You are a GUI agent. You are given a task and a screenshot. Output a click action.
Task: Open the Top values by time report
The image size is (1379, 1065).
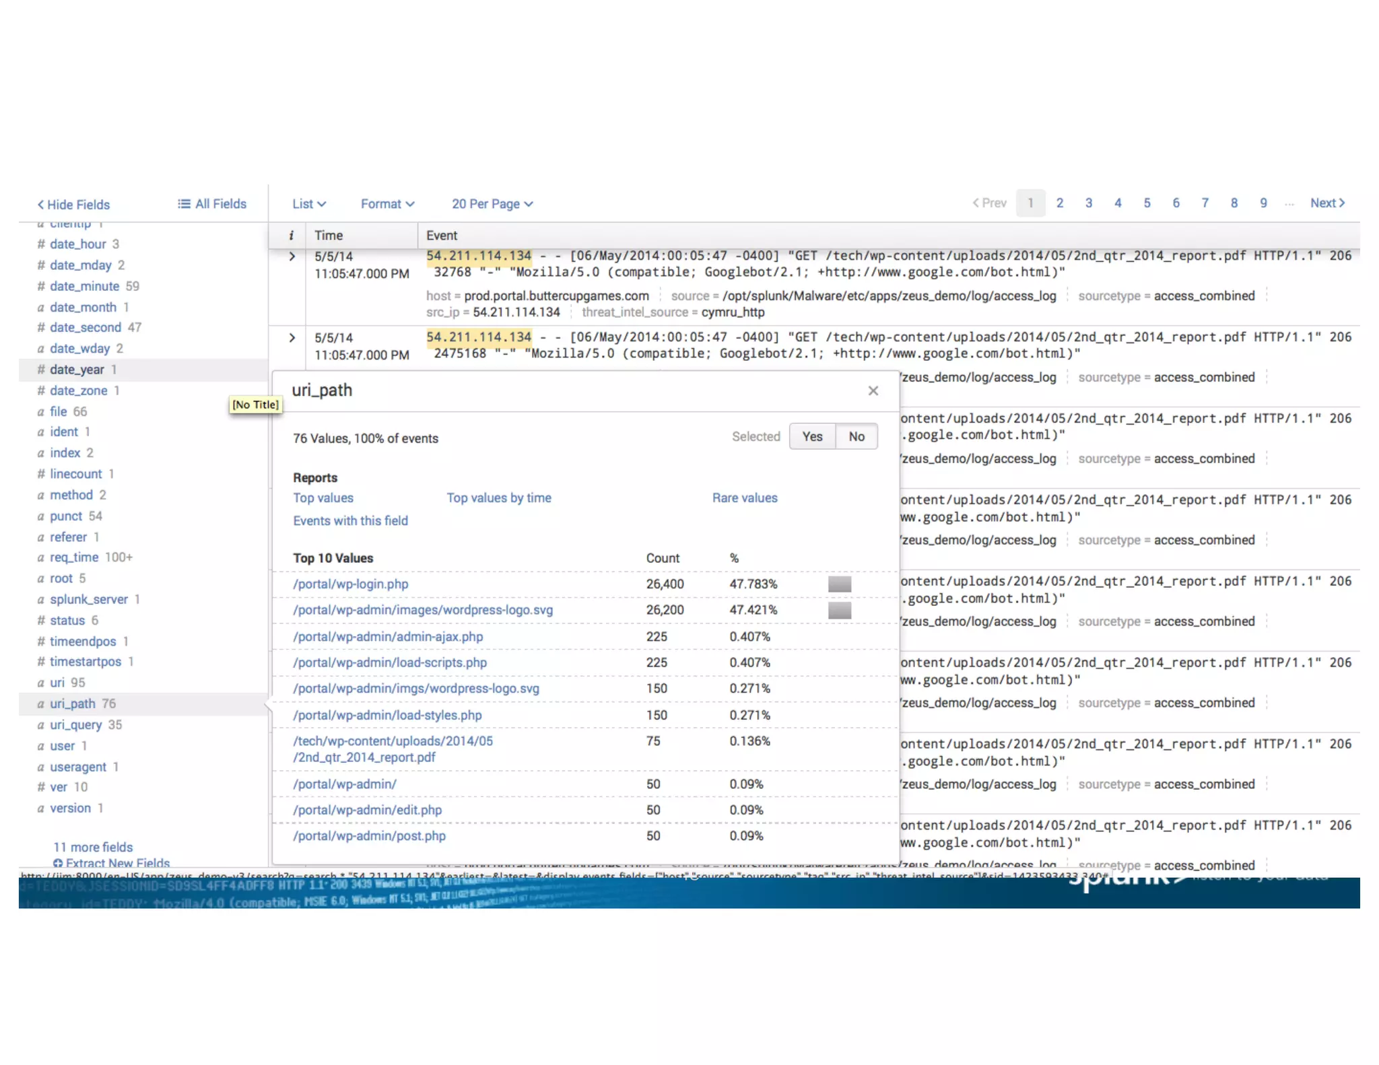[498, 498]
